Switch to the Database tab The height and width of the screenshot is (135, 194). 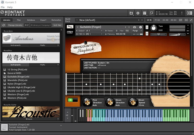pyautogui.click(x=31, y=20)
